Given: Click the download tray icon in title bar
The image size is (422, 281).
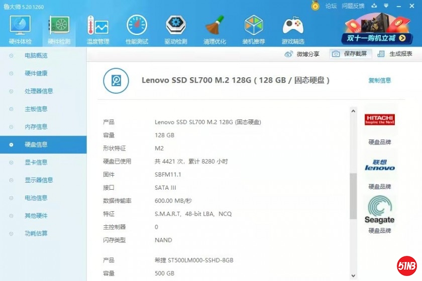Looking at the screenshot, I should [374, 6].
